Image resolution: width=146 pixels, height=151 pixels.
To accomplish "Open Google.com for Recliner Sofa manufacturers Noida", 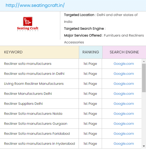I will [x=124, y=114].
